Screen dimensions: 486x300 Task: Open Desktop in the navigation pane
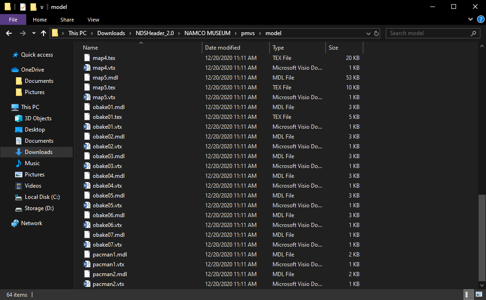pyautogui.click(x=35, y=130)
